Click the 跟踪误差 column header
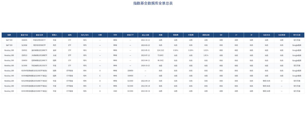Screen dimensions: 306x120 (x=206, y=35)
